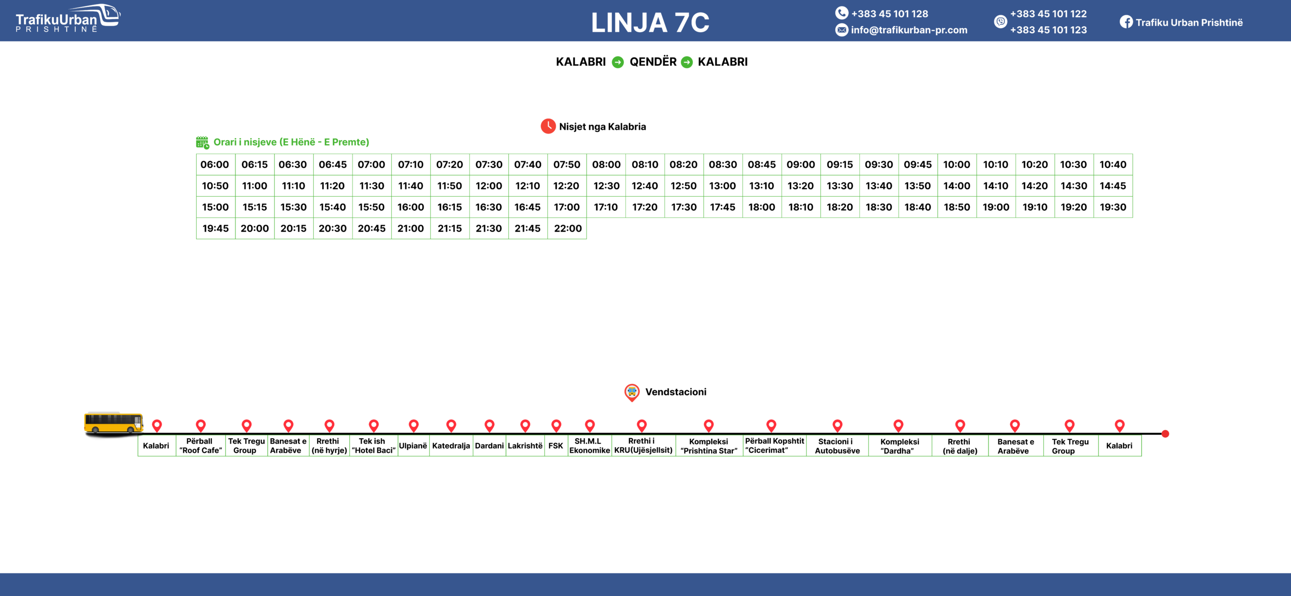
Task: Click the LINJA 7C title
Action: pyautogui.click(x=650, y=23)
